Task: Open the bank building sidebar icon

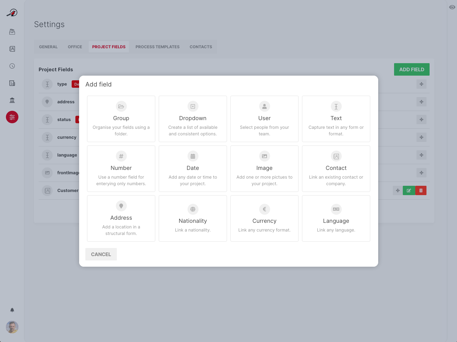Action: coord(12,100)
